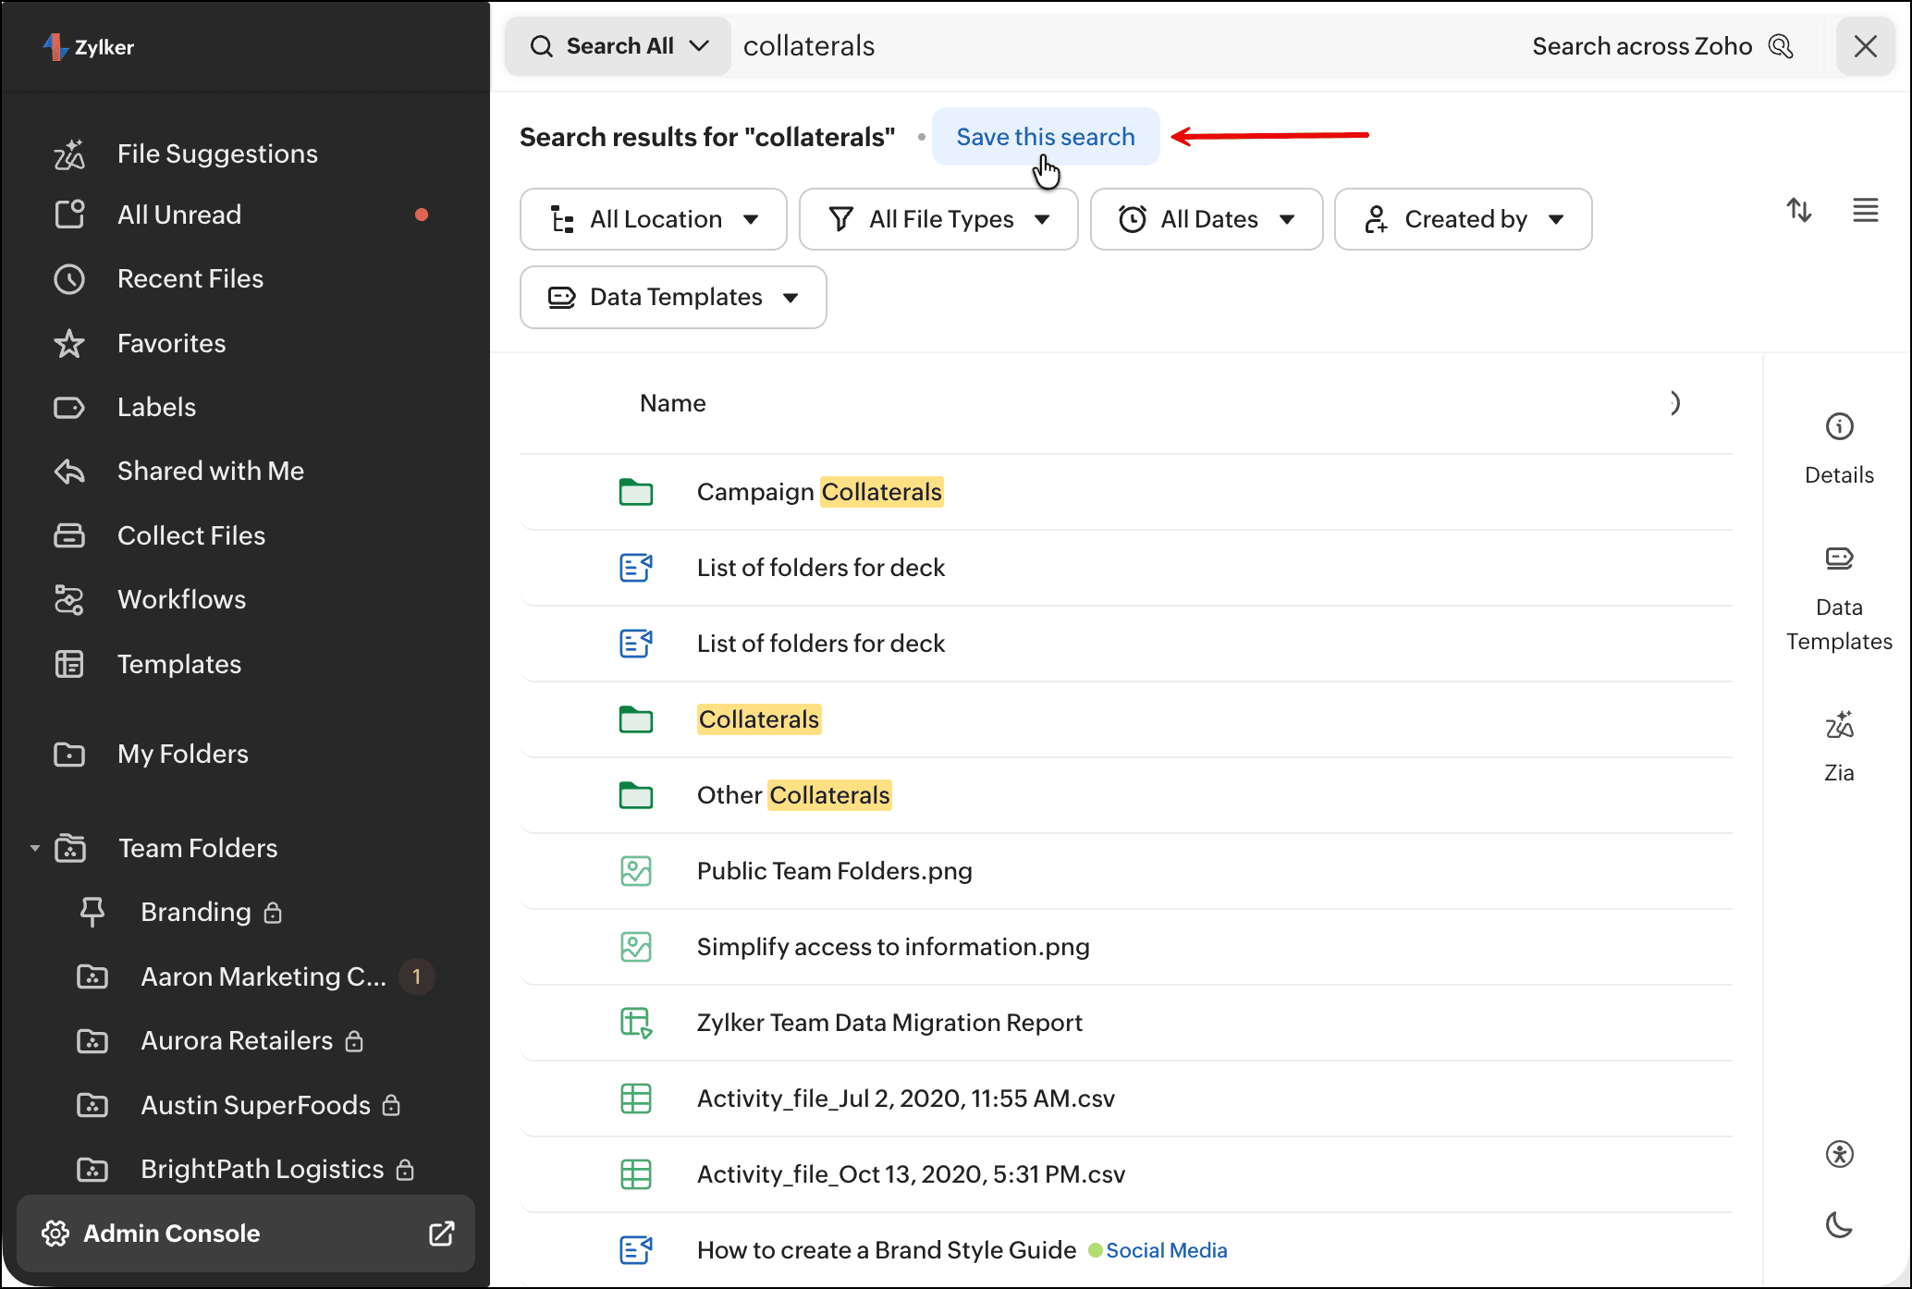Open How to create a Brand Style Guide
This screenshot has width=1912, height=1289.
click(887, 1250)
